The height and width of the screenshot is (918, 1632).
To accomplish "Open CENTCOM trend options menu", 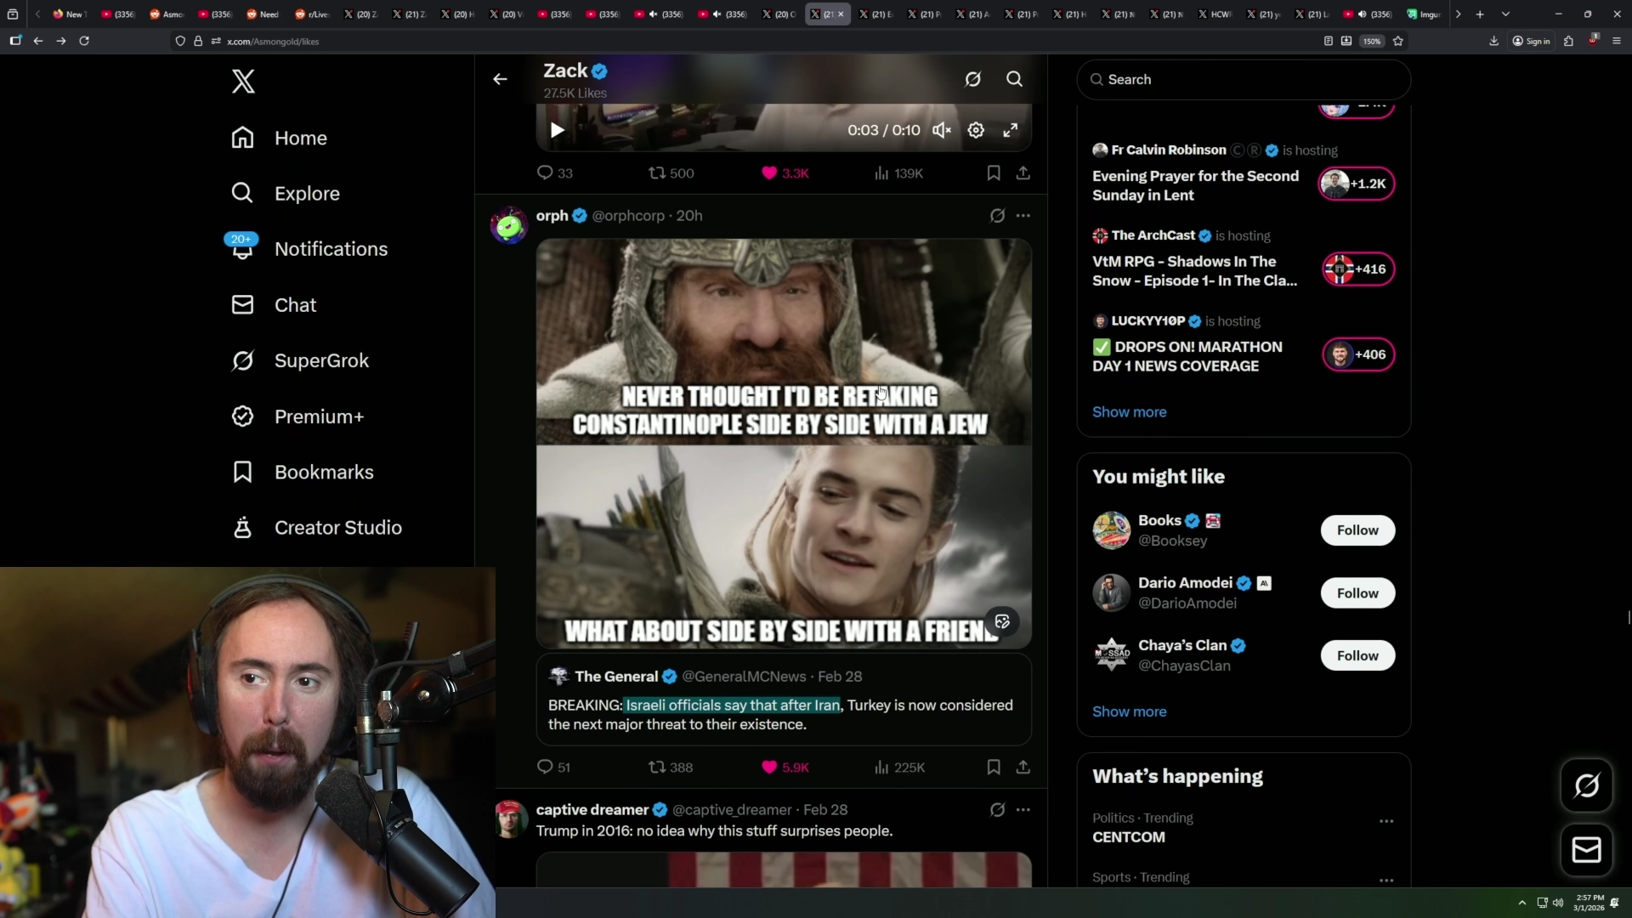I will pos(1385,821).
